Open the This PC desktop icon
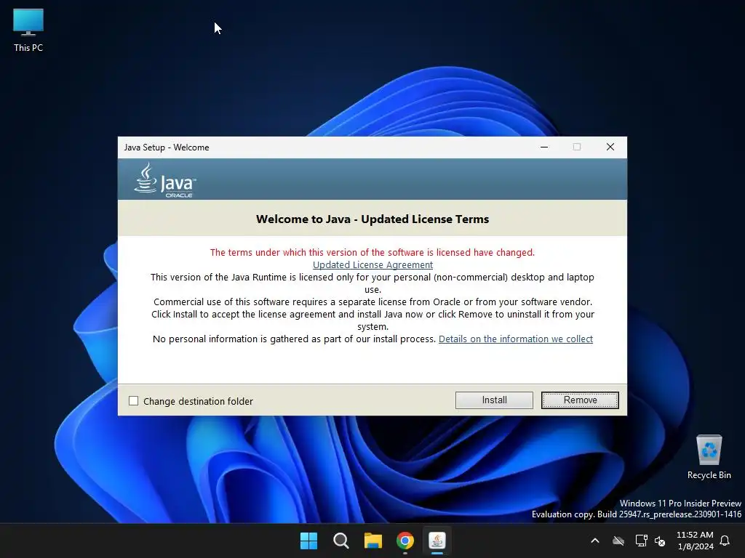 tap(28, 31)
